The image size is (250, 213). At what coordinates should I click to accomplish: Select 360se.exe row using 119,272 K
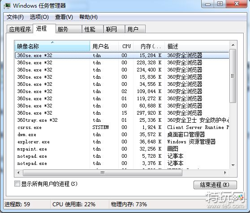pyautogui.click(x=122, y=98)
